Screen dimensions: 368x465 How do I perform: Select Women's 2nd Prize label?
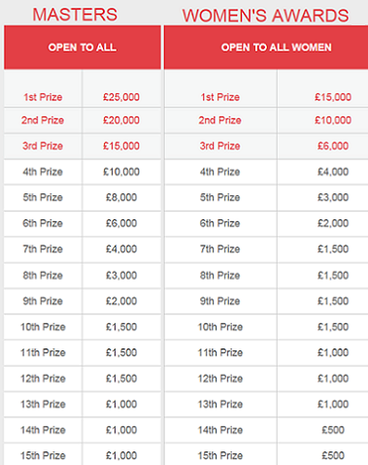219,120
